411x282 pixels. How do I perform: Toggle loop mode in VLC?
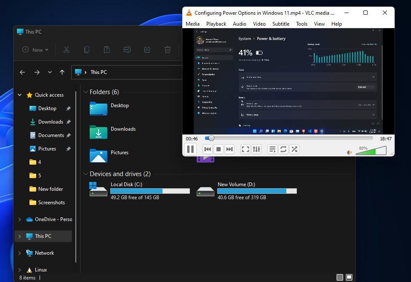[x=283, y=149]
